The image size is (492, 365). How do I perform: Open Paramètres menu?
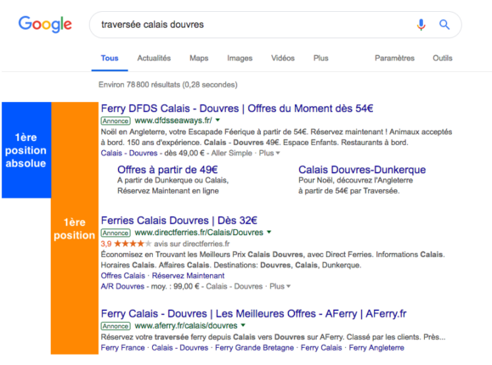[x=394, y=58]
